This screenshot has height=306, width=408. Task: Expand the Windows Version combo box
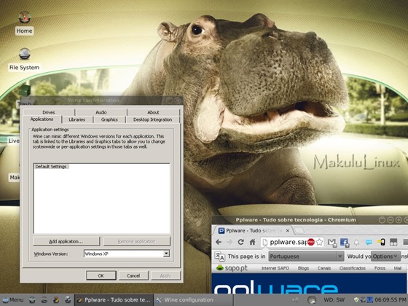pos(166,254)
